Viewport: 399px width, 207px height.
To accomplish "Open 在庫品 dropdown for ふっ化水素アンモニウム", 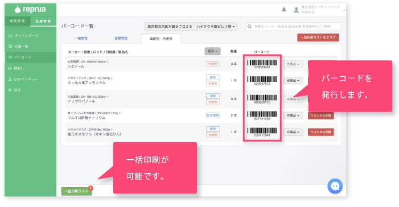I will pyautogui.click(x=293, y=80).
